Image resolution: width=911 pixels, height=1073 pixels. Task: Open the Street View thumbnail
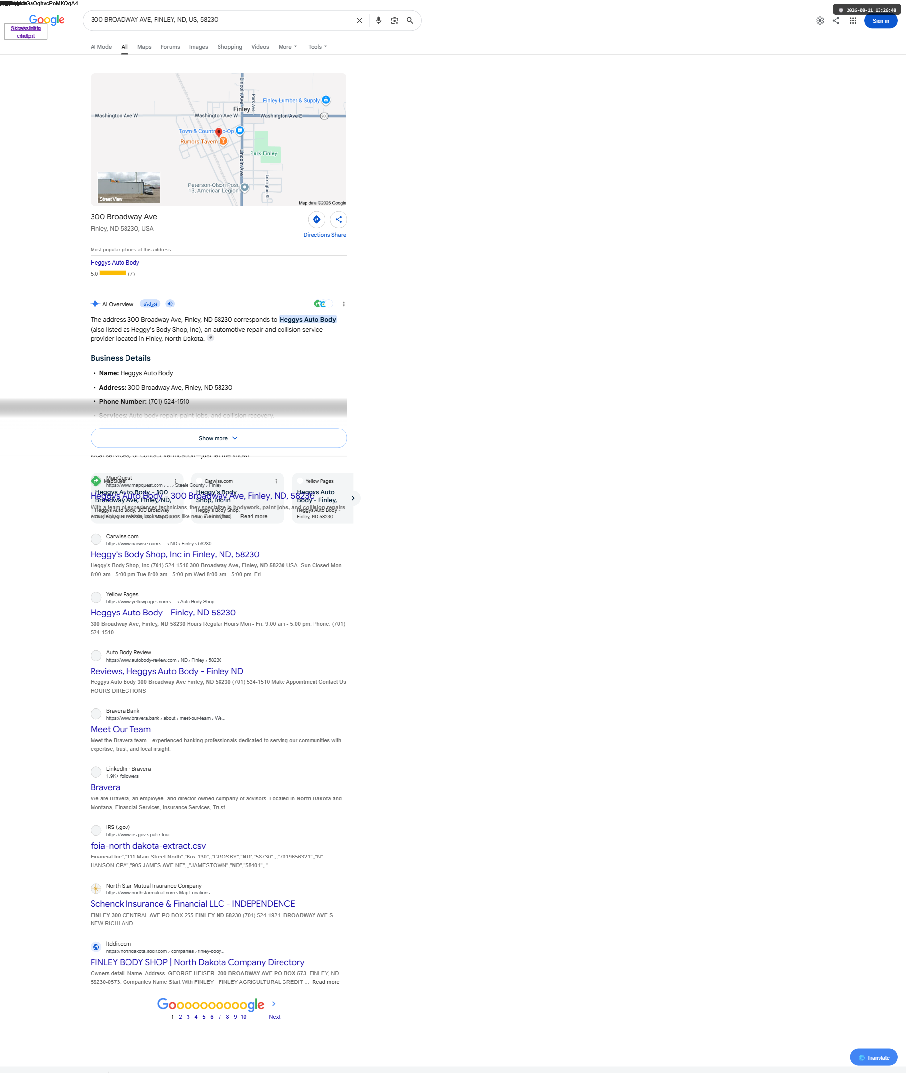129,188
